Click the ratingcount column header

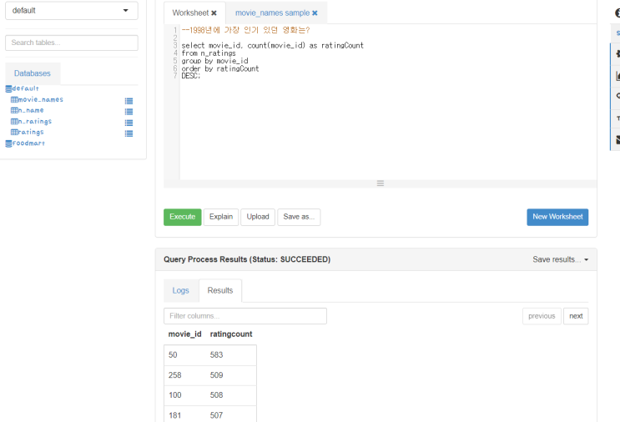(x=231, y=334)
